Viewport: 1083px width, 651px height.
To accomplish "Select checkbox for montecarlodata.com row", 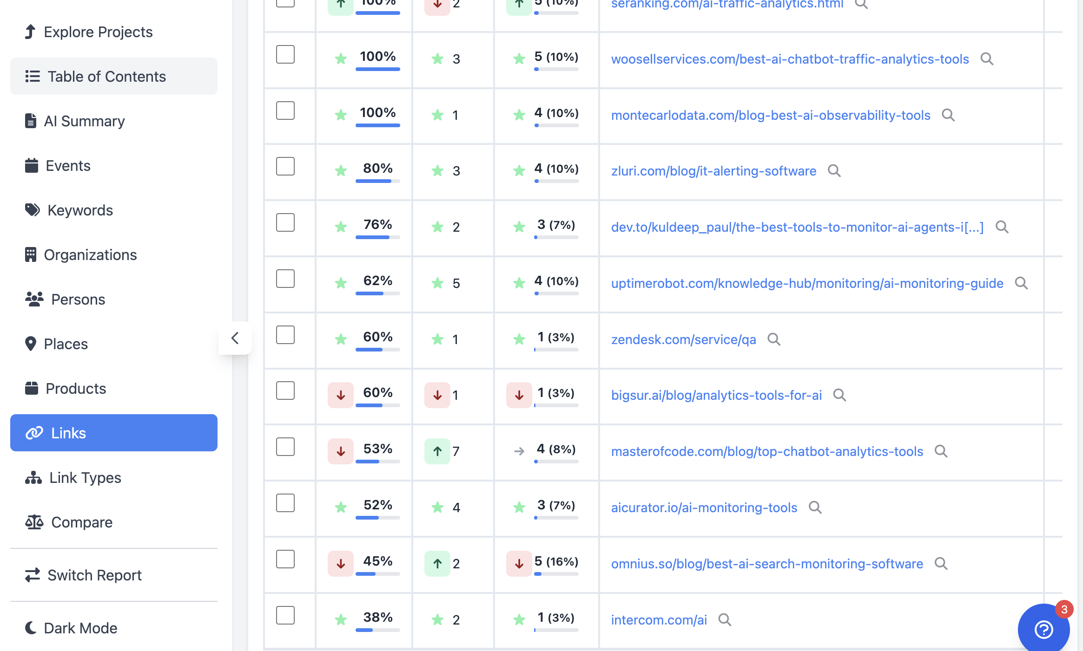I will click(285, 111).
